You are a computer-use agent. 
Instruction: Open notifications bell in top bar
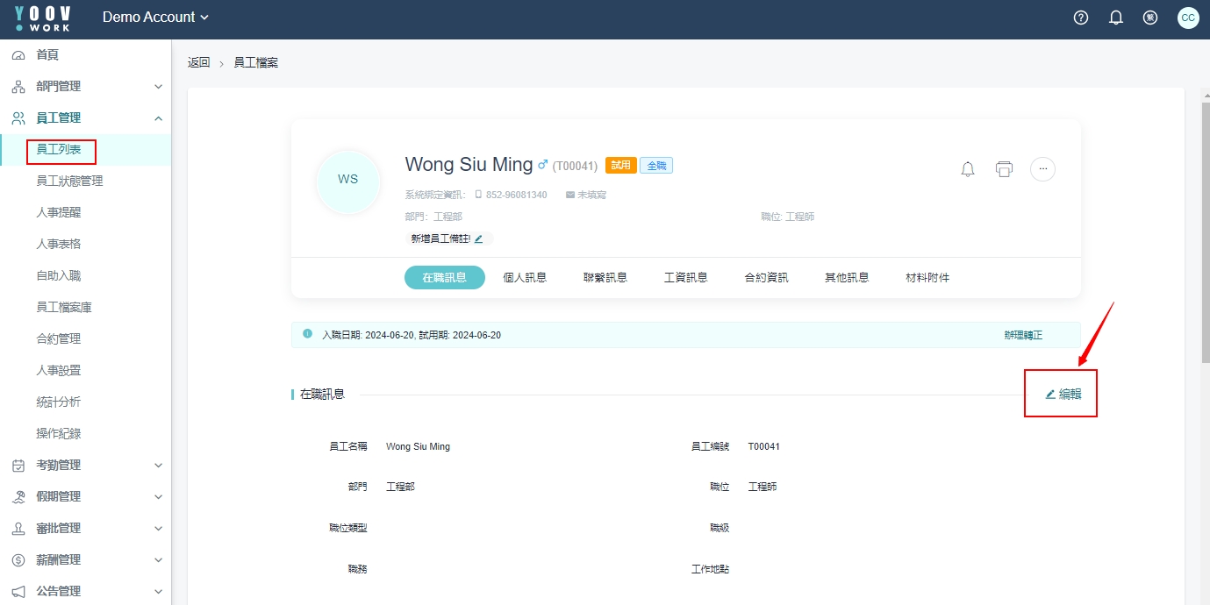[1116, 18]
